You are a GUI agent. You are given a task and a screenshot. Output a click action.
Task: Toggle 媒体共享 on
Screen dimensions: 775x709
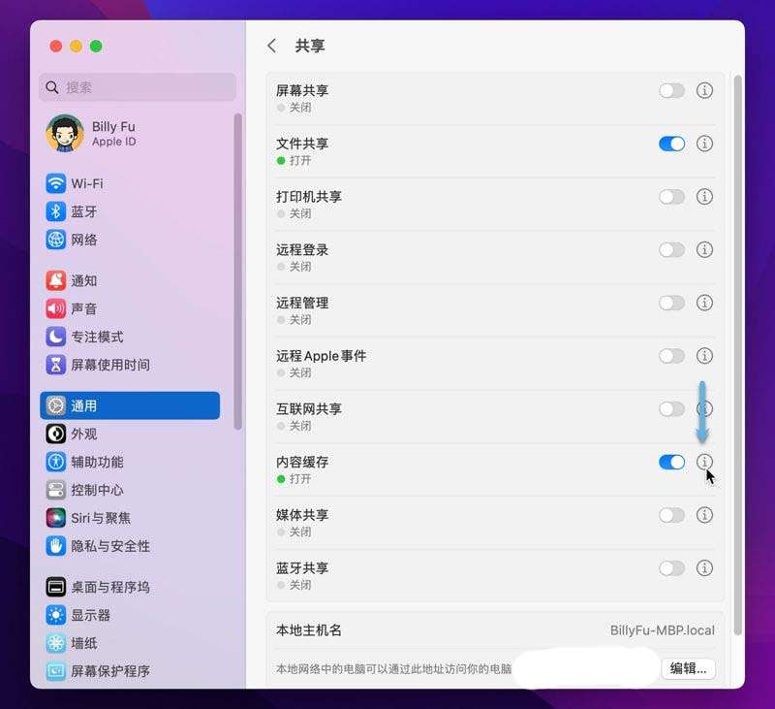pos(672,516)
